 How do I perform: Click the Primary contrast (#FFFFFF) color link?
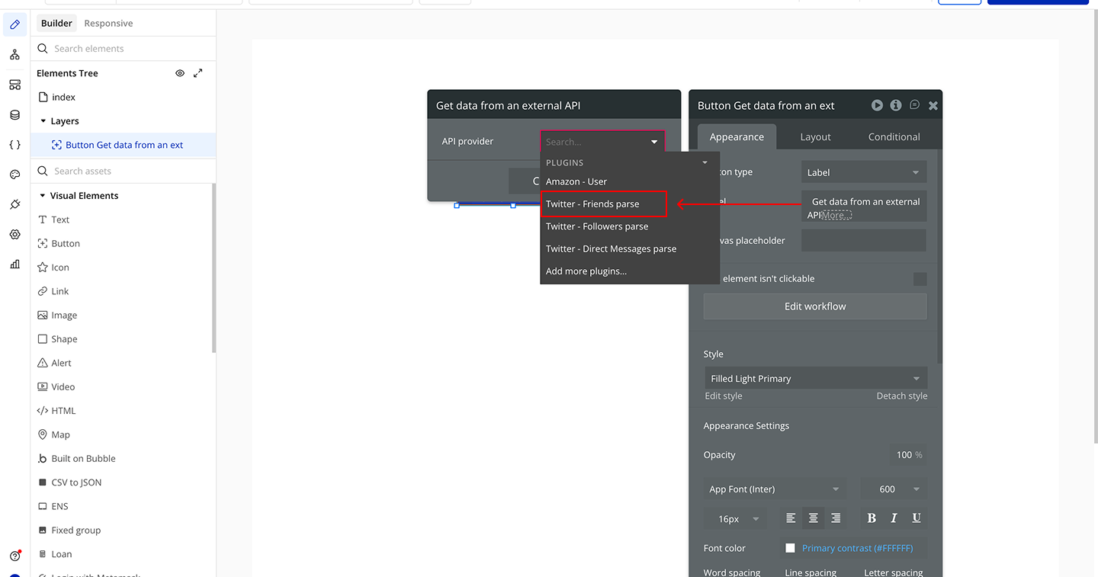point(857,548)
